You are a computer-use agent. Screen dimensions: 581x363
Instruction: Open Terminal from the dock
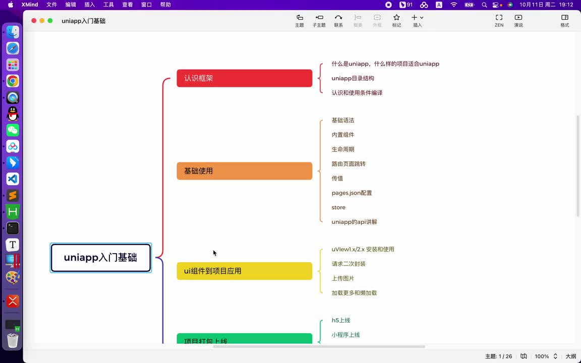13,228
